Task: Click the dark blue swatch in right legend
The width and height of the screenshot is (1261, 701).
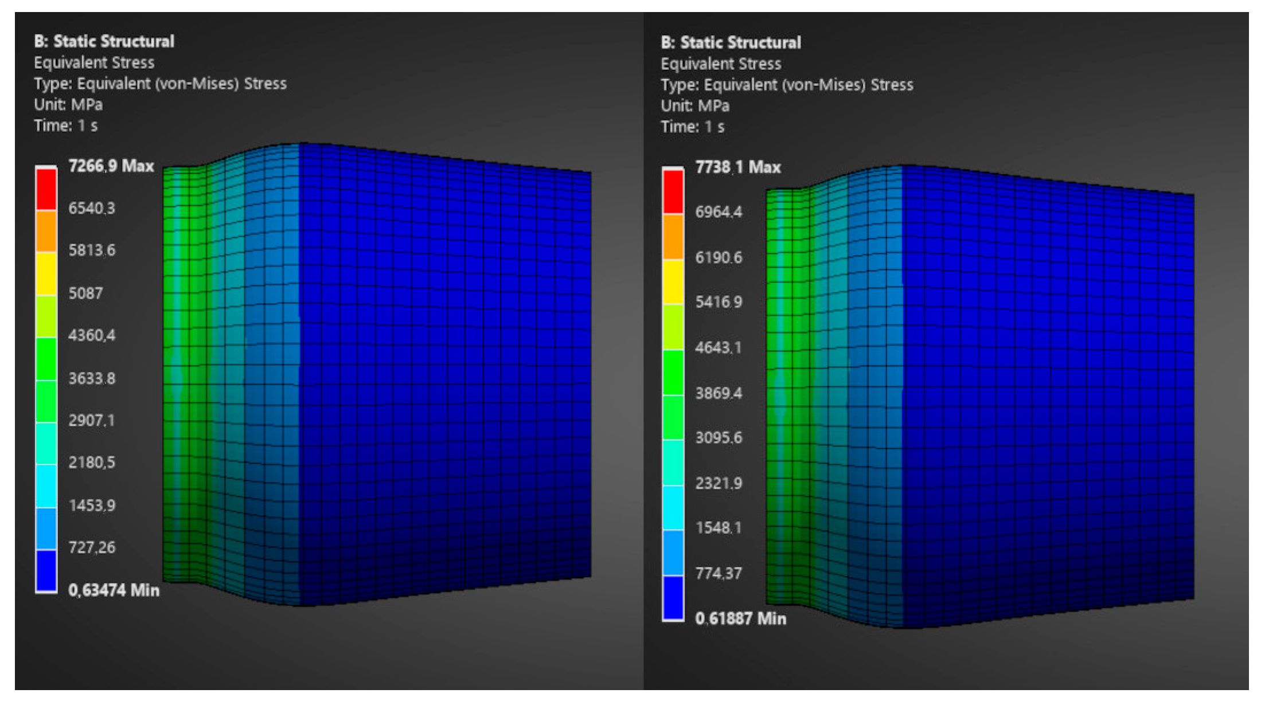Action: pos(673,598)
